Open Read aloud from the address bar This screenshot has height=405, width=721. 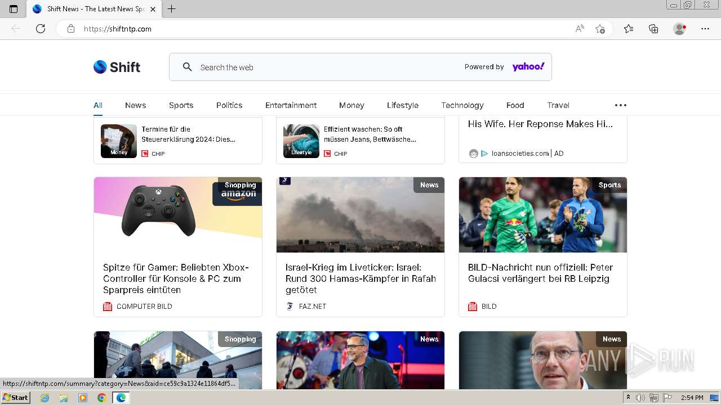[x=580, y=29]
